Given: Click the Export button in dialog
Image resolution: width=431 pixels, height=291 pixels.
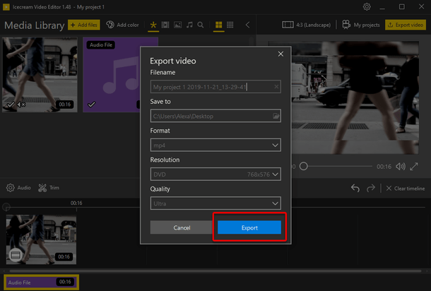Looking at the screenshot, I should click(x=249, y=227).
